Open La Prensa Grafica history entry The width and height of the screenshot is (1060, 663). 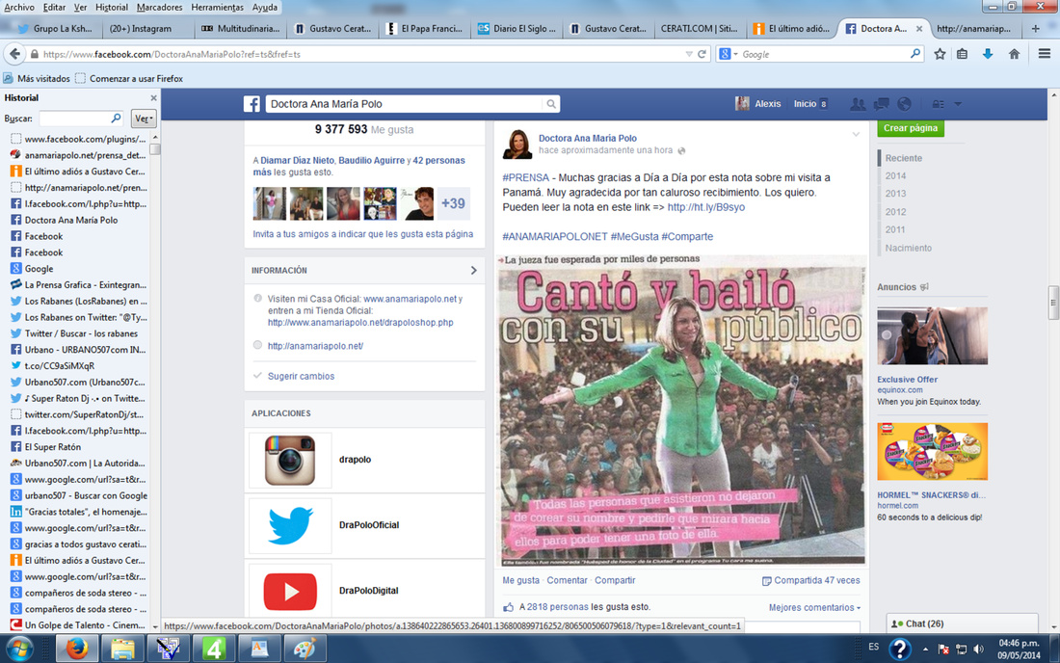[x=79, y=285]
